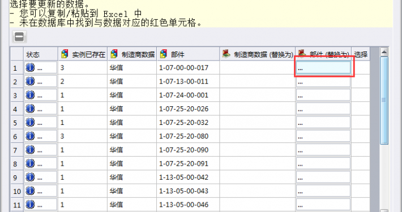Select row header number 6
Screen dimensions: 402x212
17,136
